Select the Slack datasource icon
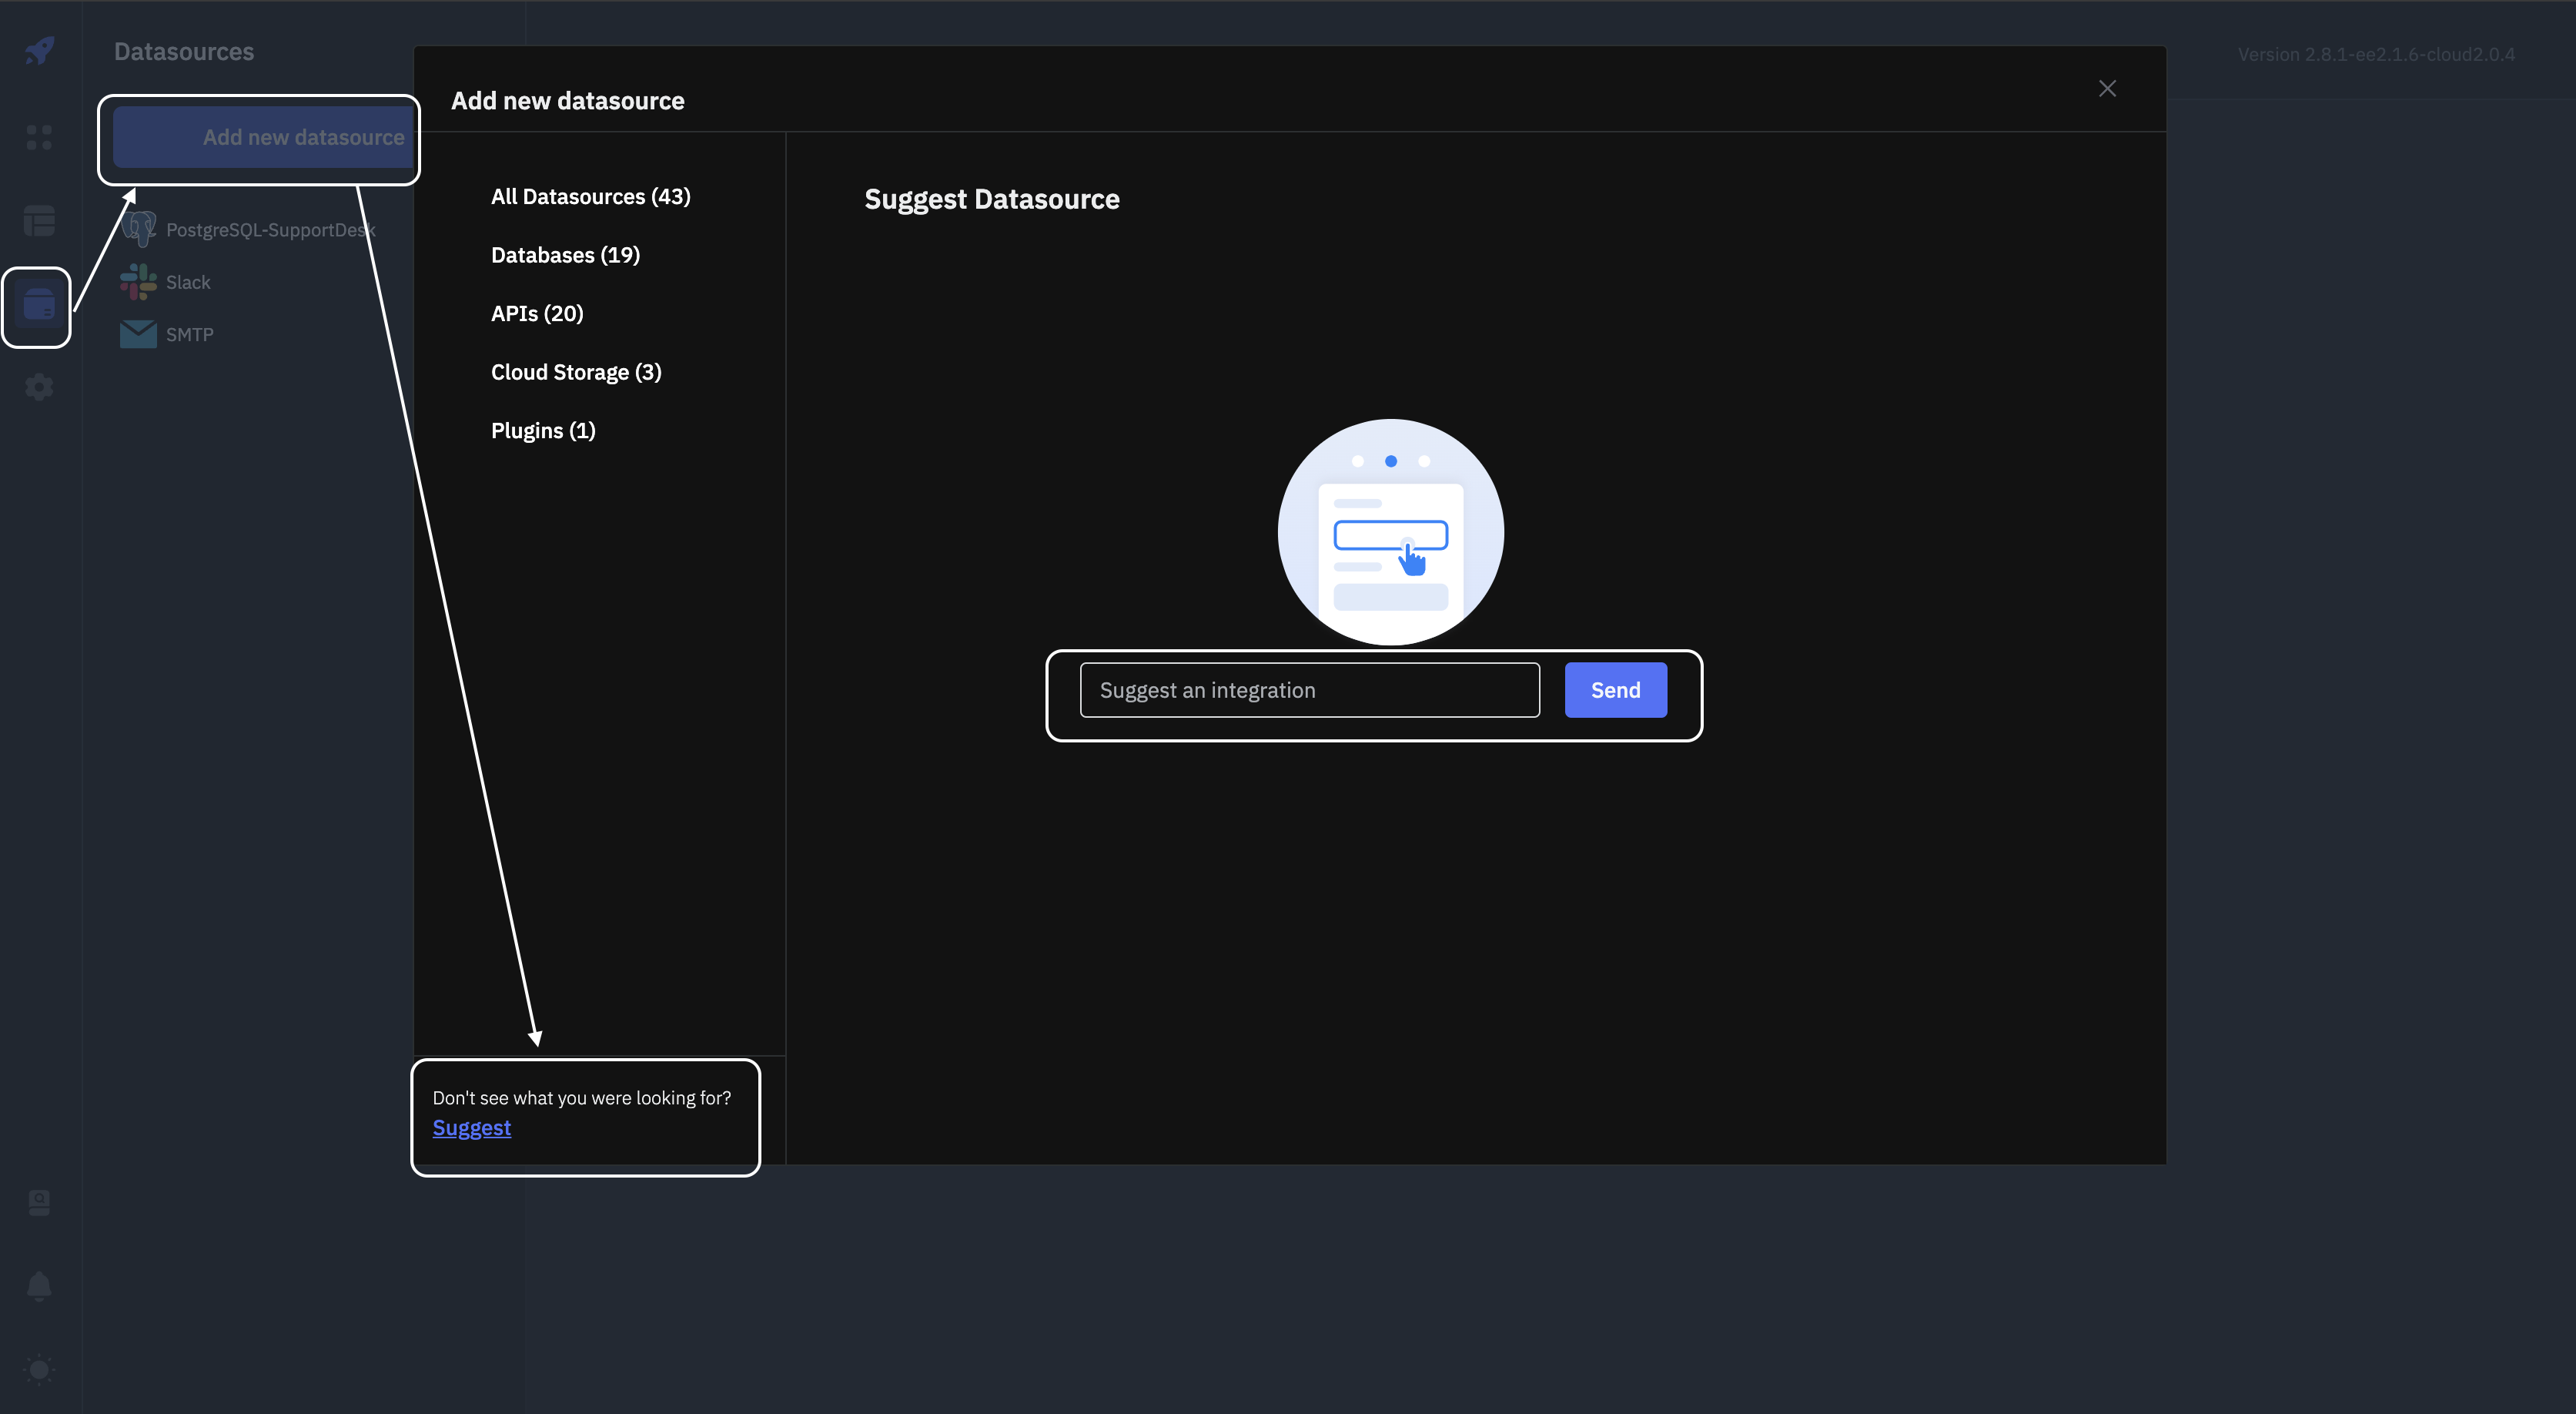The image size is (2576, 1414). click(x=138, y=281)
